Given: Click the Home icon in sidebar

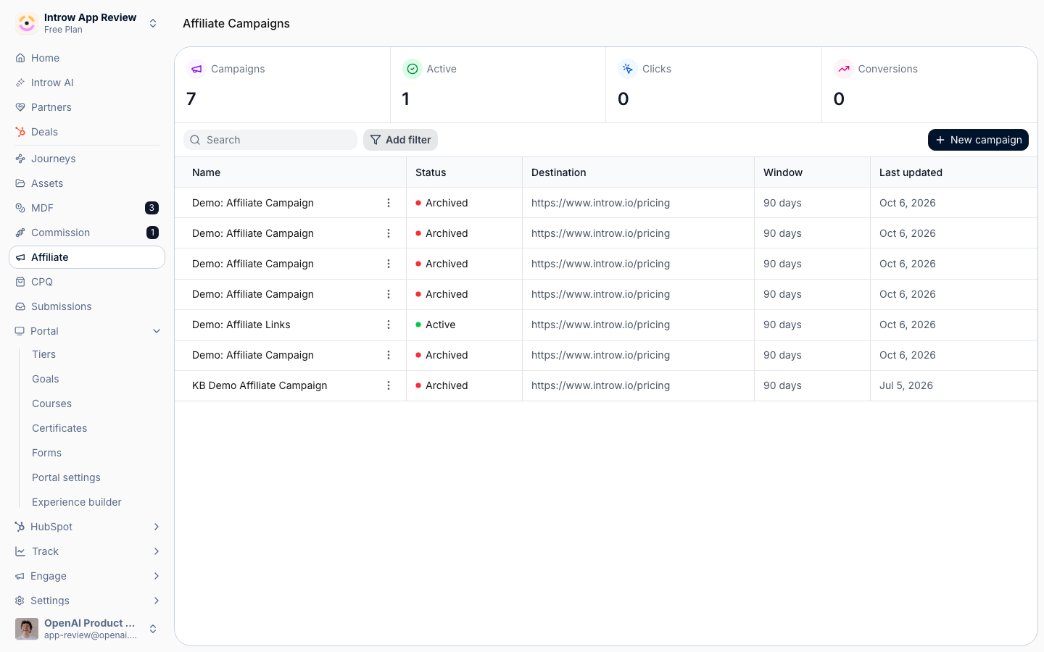Looking at the screenshot, I should (x=20, y=58).
